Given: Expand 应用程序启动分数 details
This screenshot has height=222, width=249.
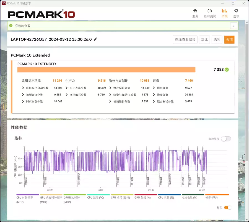Looking at the screenshot, I should point(23,88).
